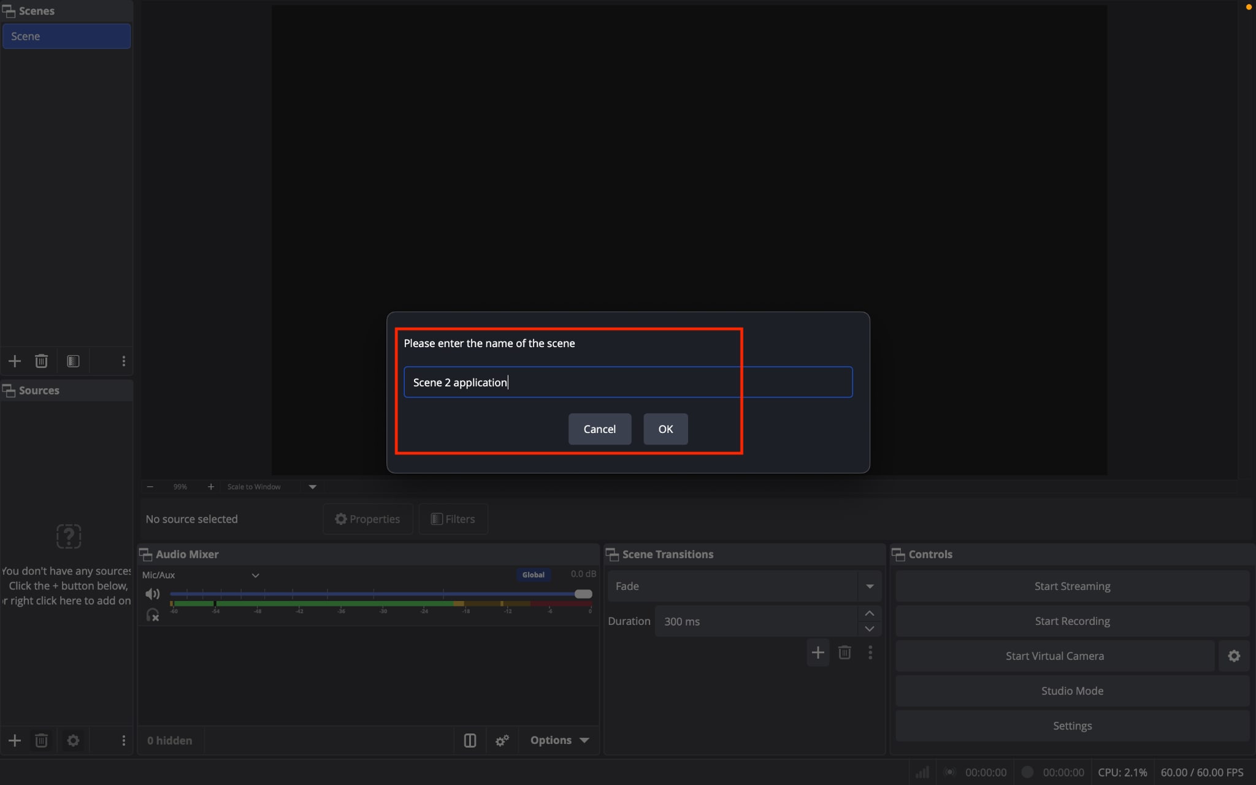Click the No source selected label
Image resolution: width=1256 pixels, height=785 pixels.
click(x=191, y=519)
